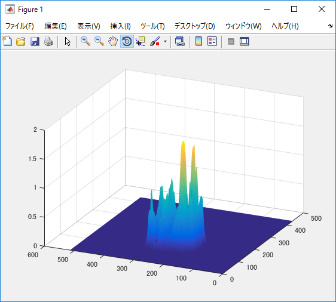Screen dimensions: 336x302
Task: Activate the Zoom Out magnifier tool
Action: [x=99, y=41]
